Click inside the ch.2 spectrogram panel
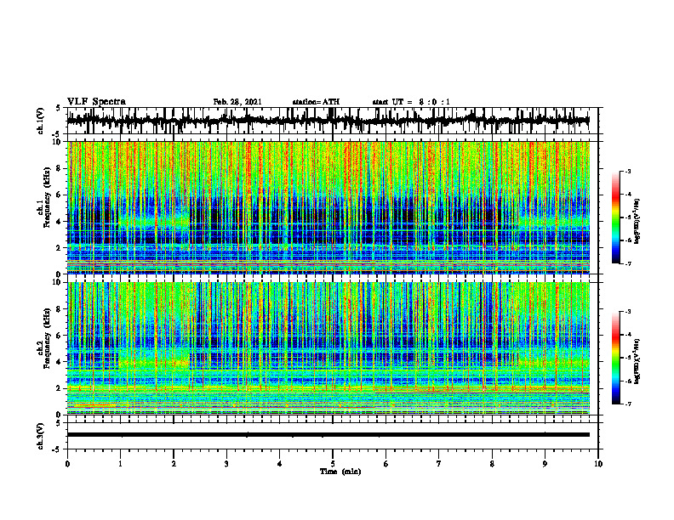This screenshot has height=520, width=674. click(x=328, y=348)
